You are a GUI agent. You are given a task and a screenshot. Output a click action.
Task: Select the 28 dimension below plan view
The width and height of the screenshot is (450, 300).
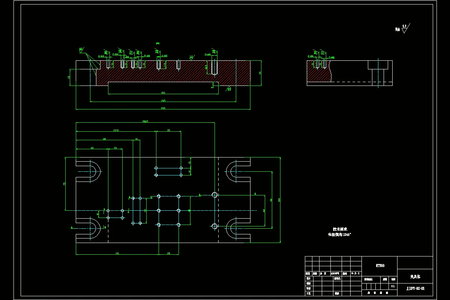[168, 254]
